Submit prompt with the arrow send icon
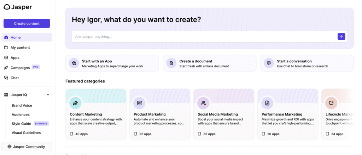Image resolution: width=362 pixels, height=155 pixels. tap(341, 37)
